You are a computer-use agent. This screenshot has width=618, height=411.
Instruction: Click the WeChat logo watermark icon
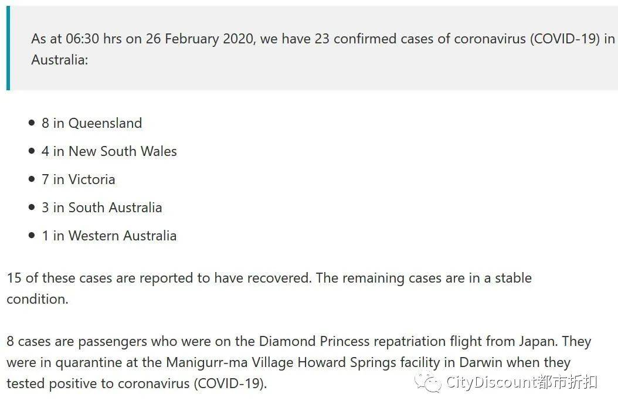(x=427, y=383)
